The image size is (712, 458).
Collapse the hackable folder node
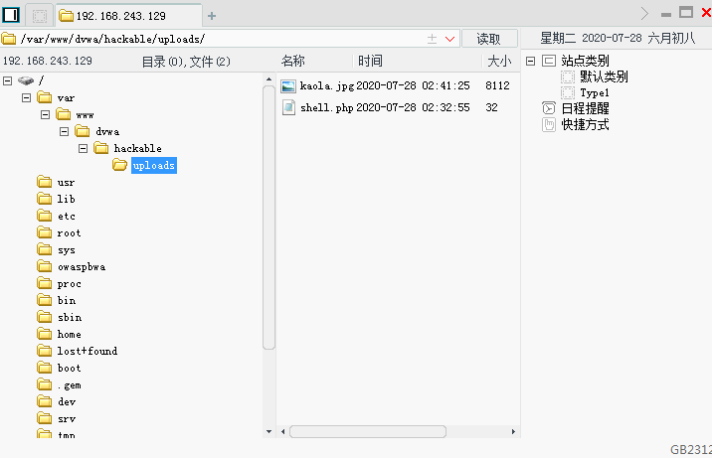tap(83, 148)
